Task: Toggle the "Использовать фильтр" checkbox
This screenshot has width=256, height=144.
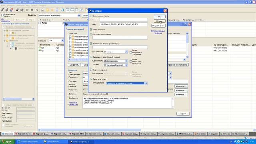Action: [x=2, y=15]
